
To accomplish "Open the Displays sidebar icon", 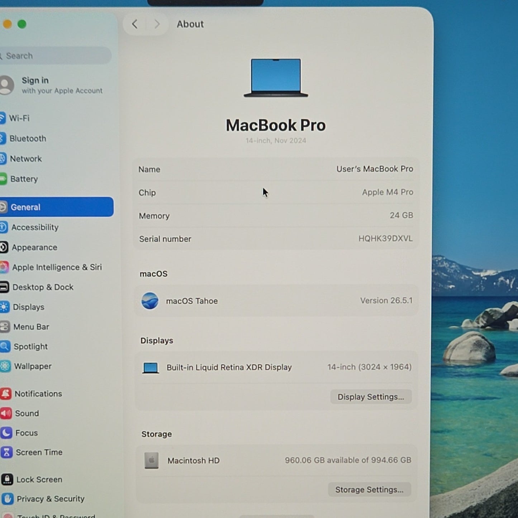I will (x=5, y=307).
